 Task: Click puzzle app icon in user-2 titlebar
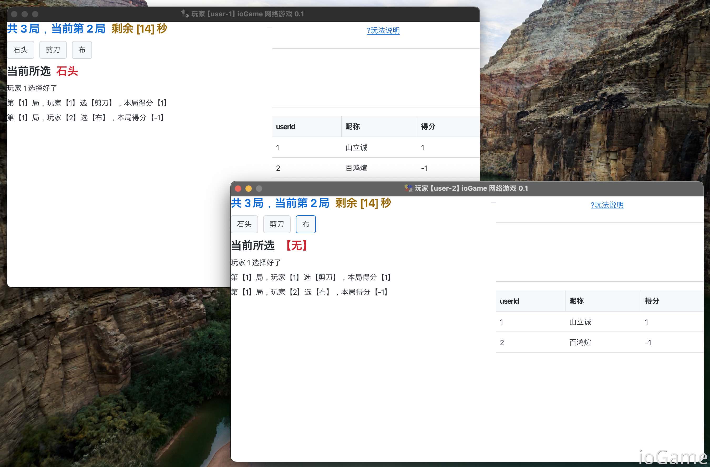[x=408, y=188]
